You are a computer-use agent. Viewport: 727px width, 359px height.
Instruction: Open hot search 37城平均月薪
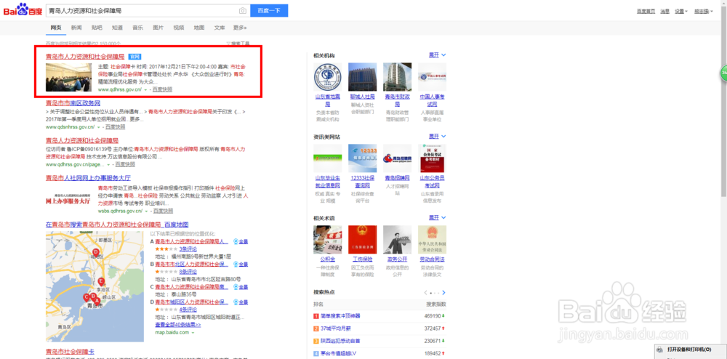click(336, 328)
